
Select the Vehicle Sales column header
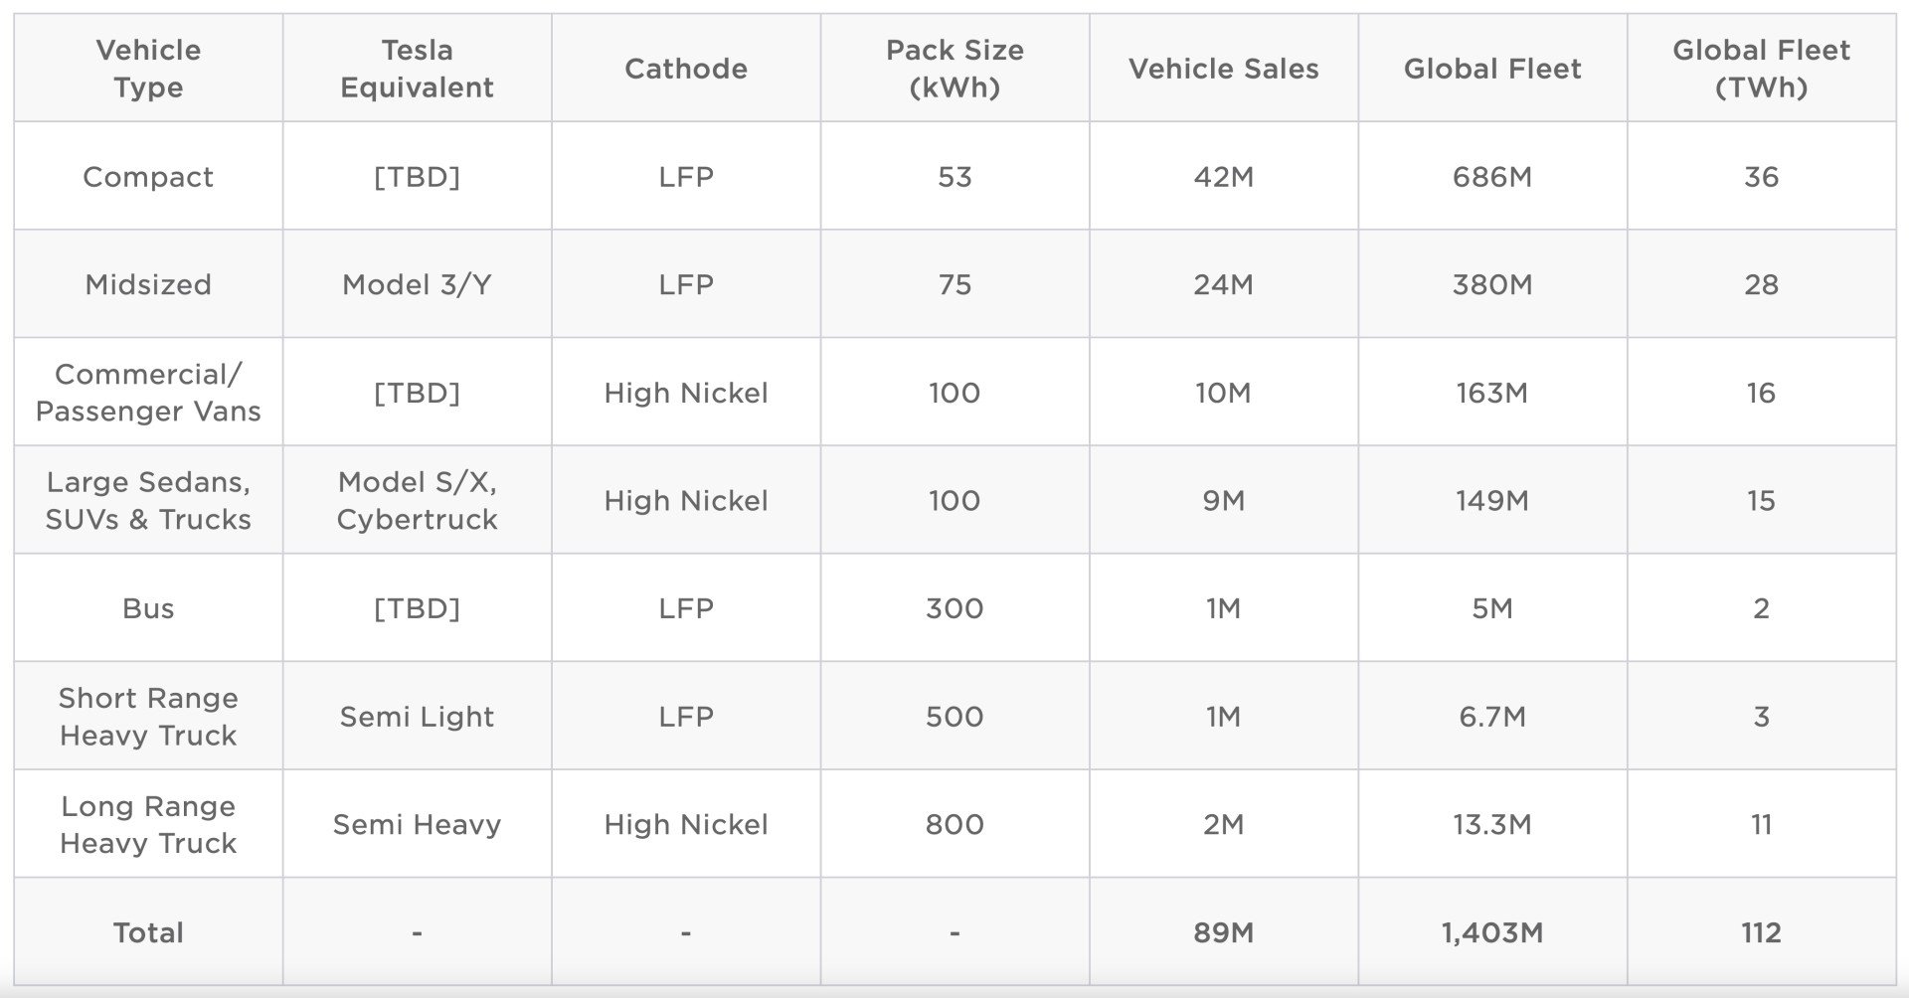1223,69
